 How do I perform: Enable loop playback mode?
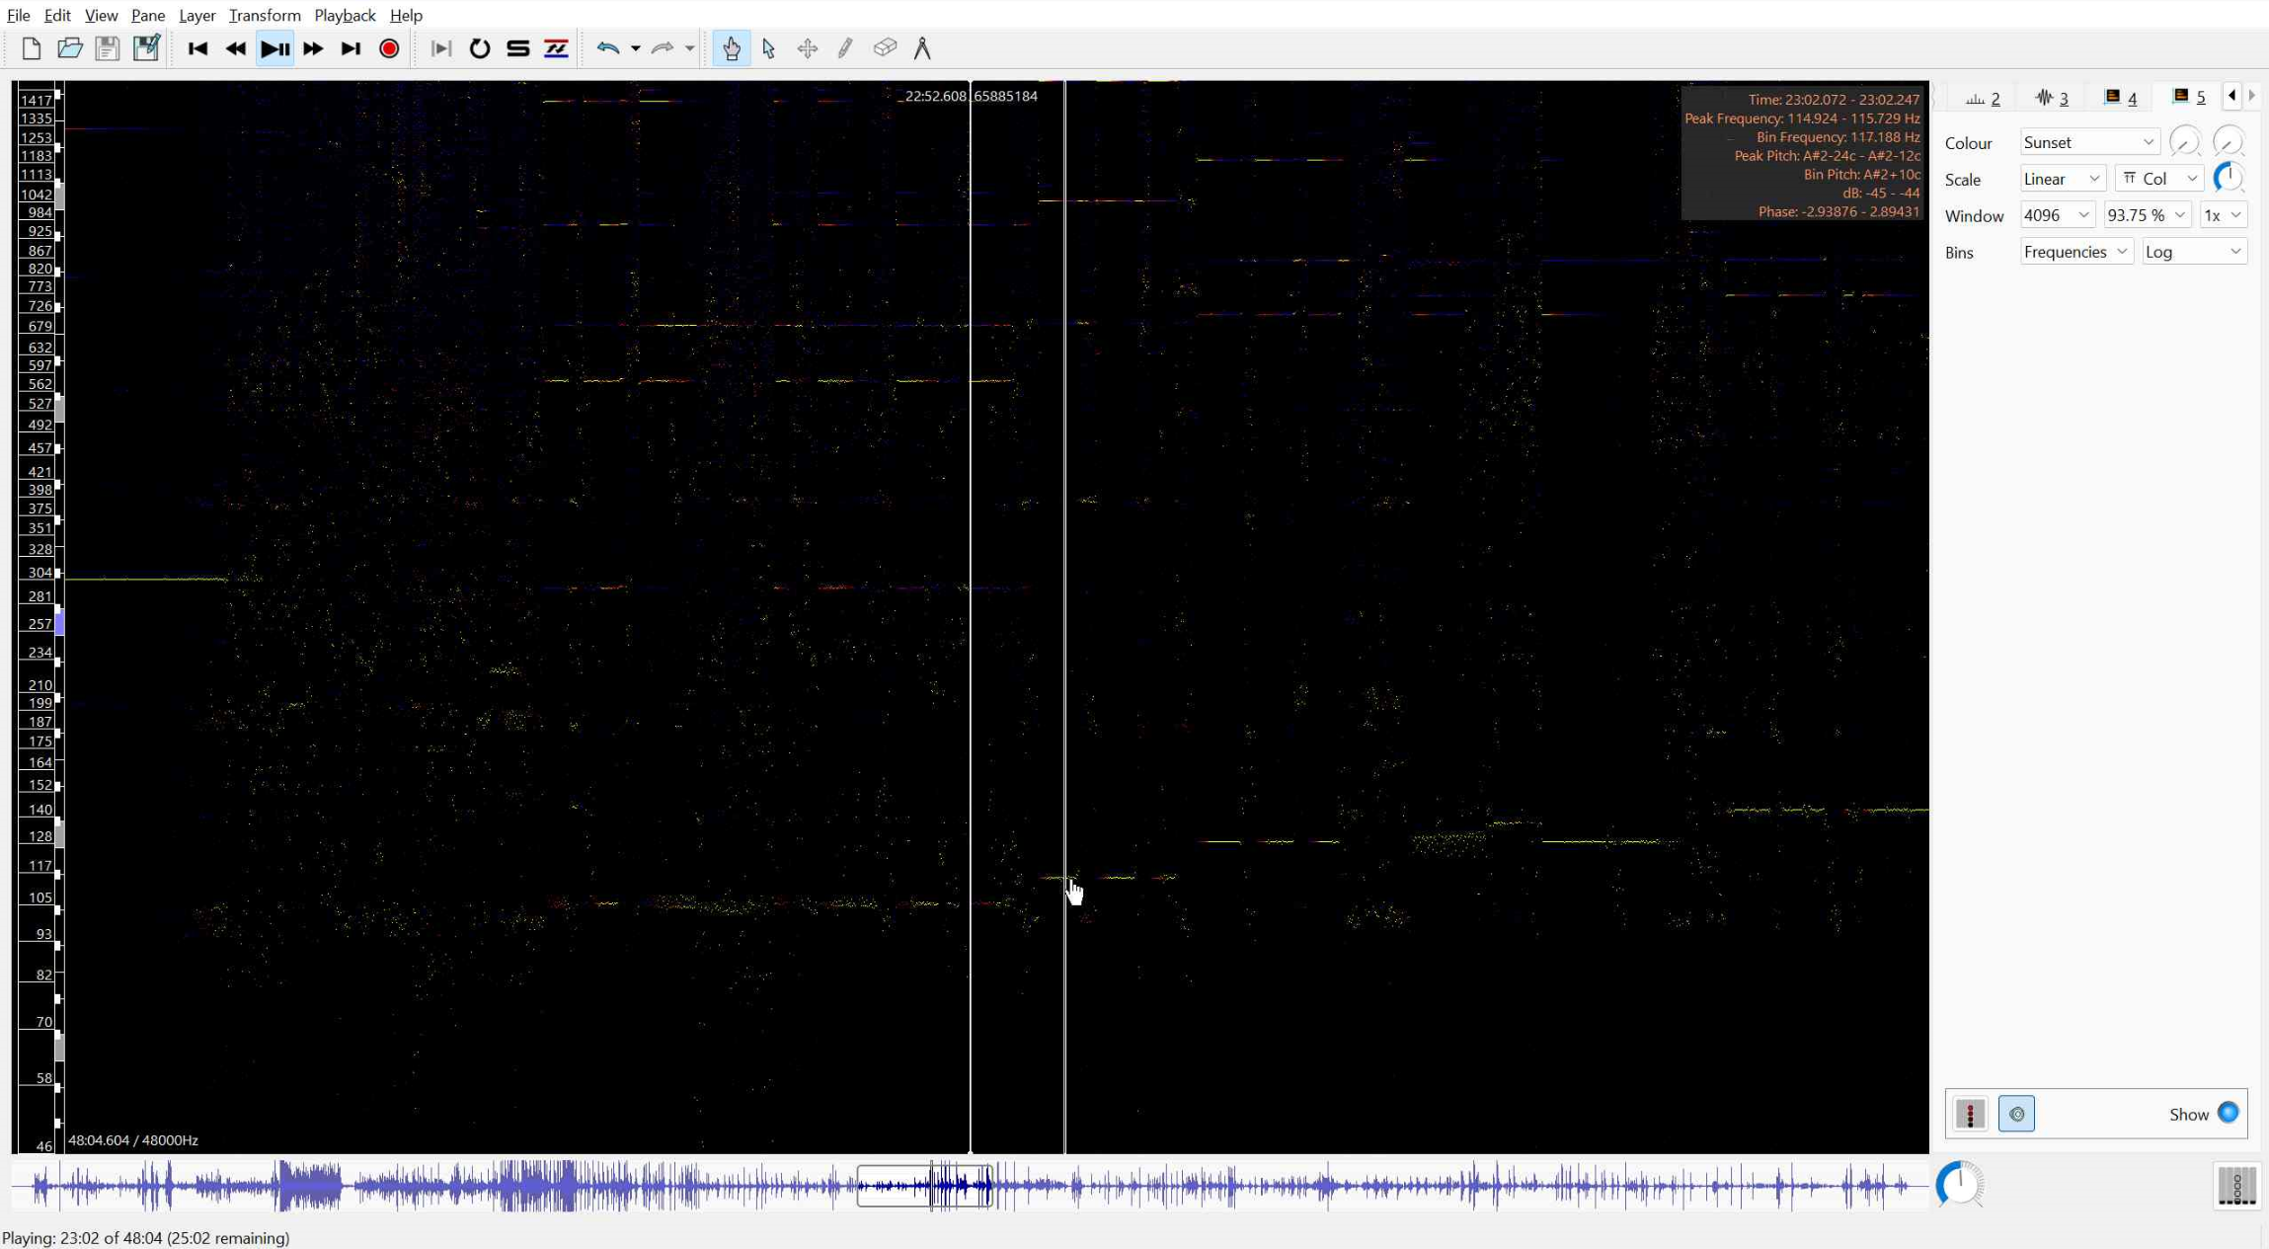click(x=479, y=47)
